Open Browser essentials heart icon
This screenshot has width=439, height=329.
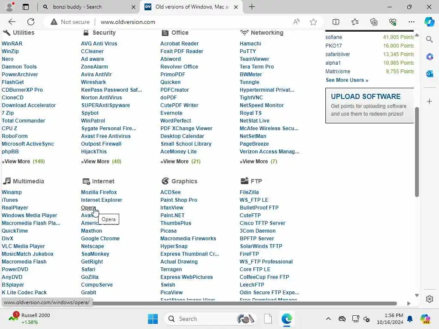tap(393, 22)
